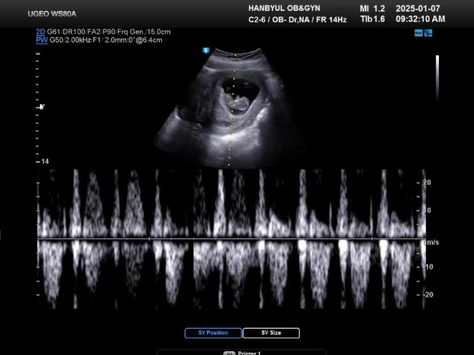Click the right blue status icon below the time
The height and width of the screenshot is (355, 474).
pyautogui.click(x=428, y=33)
